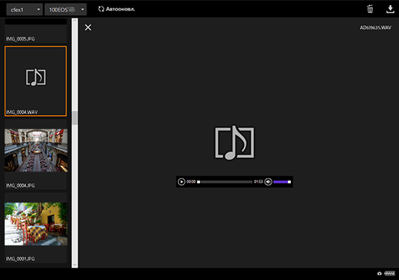
Task: Click the auto-refresh circular arrows icon
Action: pos(101,9)
